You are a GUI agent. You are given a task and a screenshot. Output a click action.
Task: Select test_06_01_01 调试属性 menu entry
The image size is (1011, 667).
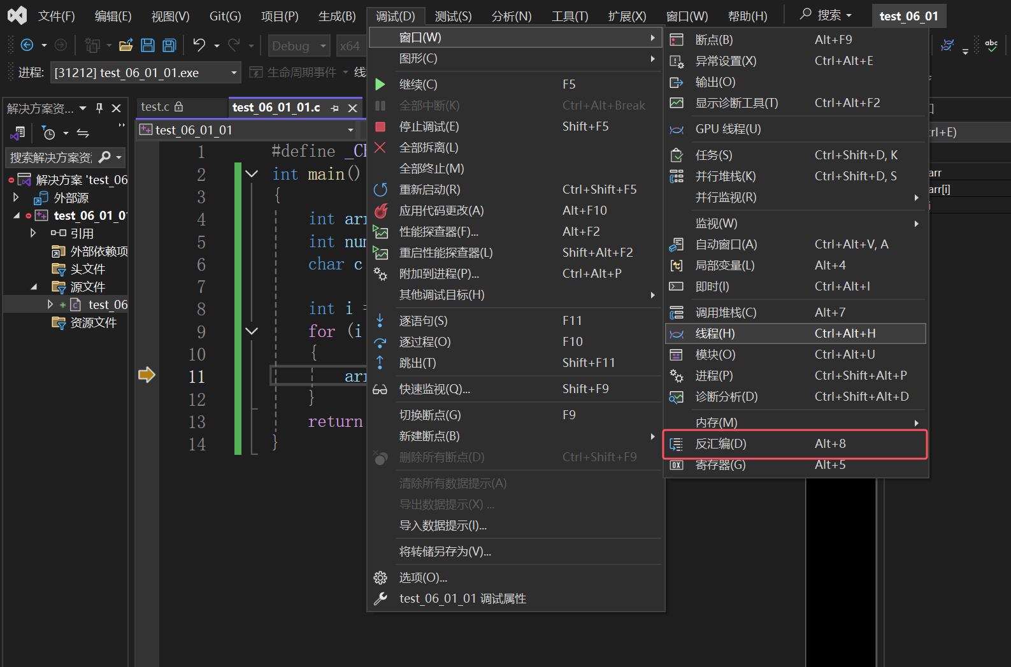click(515, 599)
